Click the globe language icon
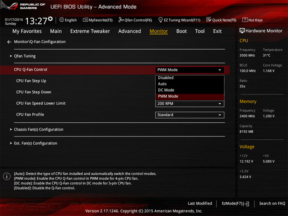The height and width of the screenshot is (216, 288). tap(62, 20)
